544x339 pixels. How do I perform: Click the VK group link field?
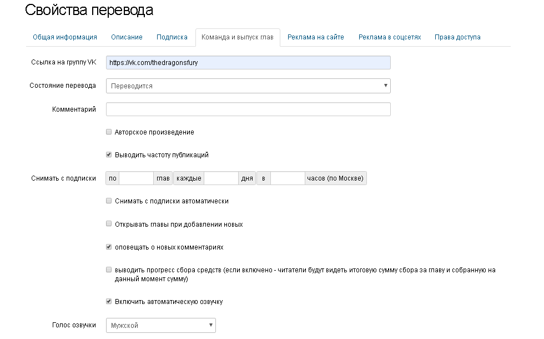coord(248,63)
